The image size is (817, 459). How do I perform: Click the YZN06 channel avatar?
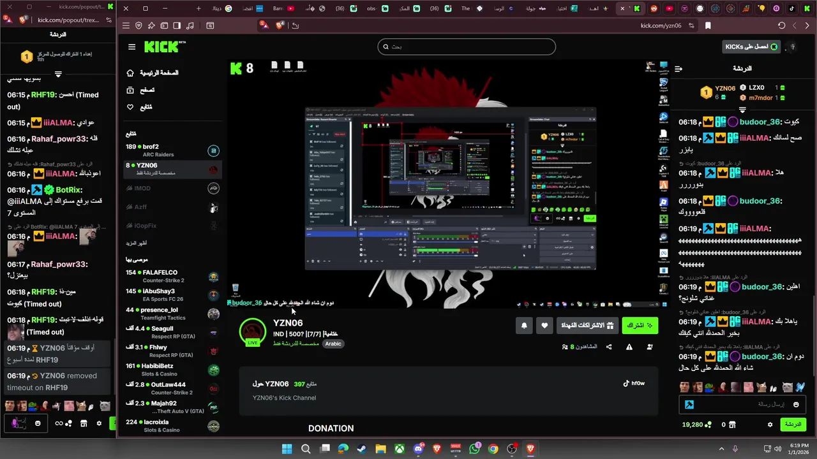click(253, 332)
